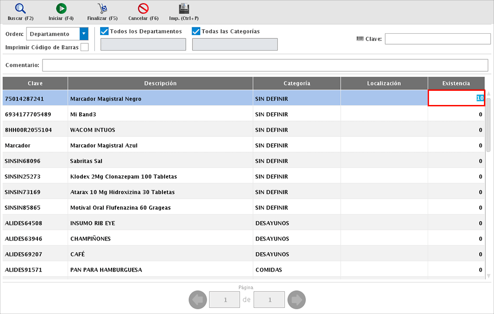Sort by the Existencia column header
This screenshot has height=314, width=494.
click(x=456, y=84)
